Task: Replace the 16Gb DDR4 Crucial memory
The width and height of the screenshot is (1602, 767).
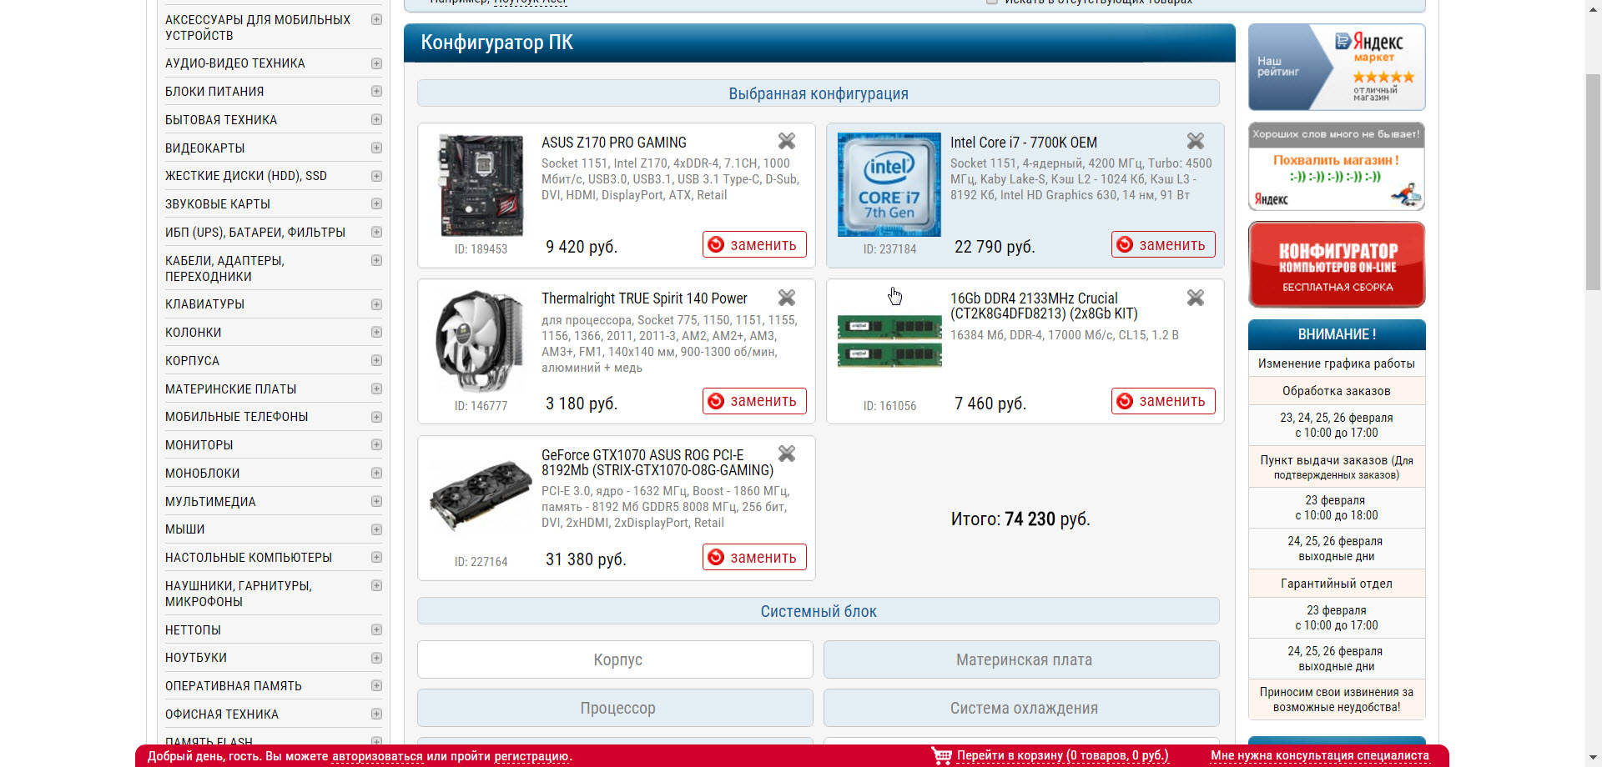Action: pos(1163,401)
